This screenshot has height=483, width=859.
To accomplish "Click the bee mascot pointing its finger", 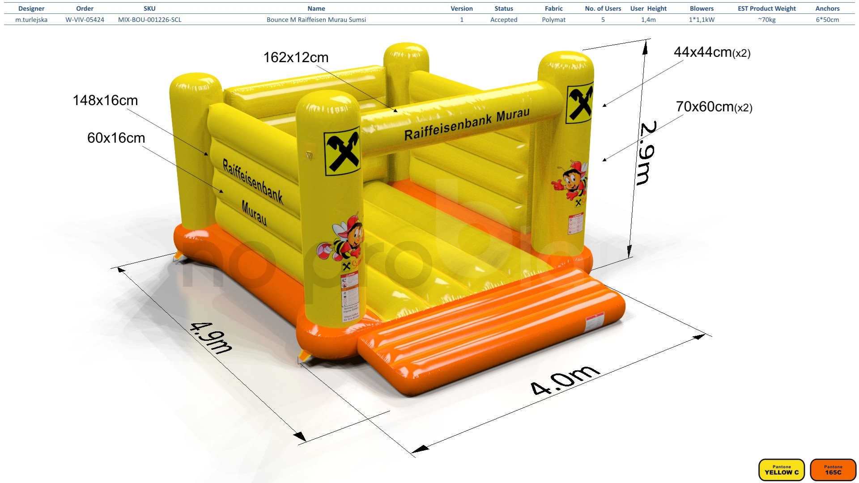I will (570, 180).
